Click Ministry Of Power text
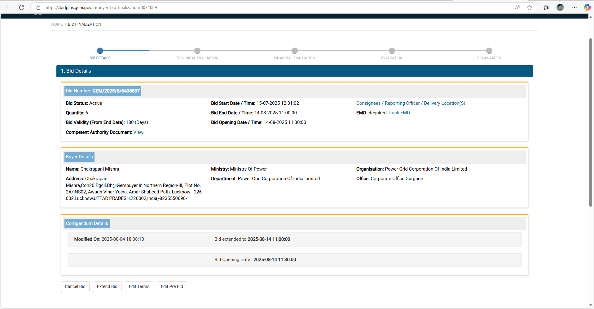The height and width of the screenshot is (309, 594). (x=249, y=169)
